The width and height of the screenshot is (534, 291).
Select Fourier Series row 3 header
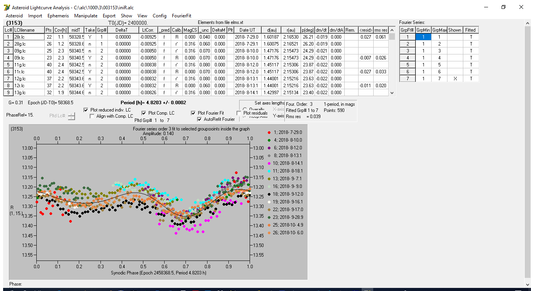point(408,51)
